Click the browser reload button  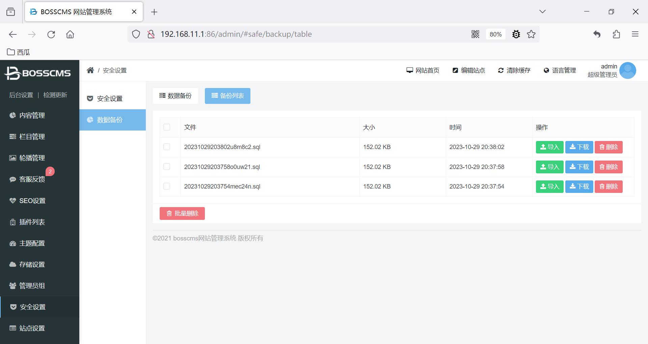(x=51, y=34)
